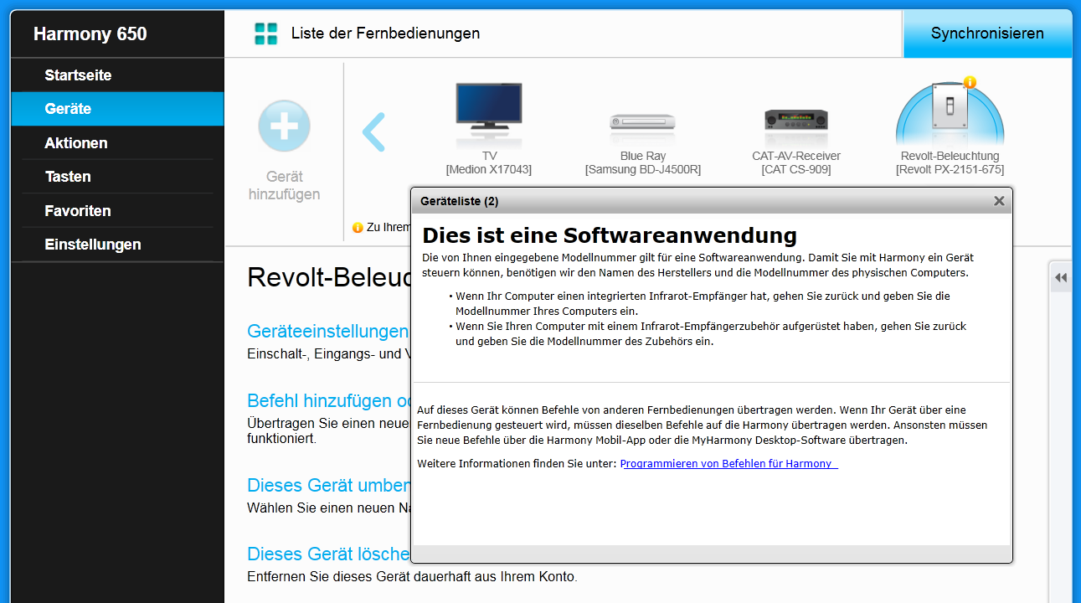This screenshot has height=603, width=1081.
Task: Click the grid icon beside Liste der Fernbedienungen
Action: 265,33
